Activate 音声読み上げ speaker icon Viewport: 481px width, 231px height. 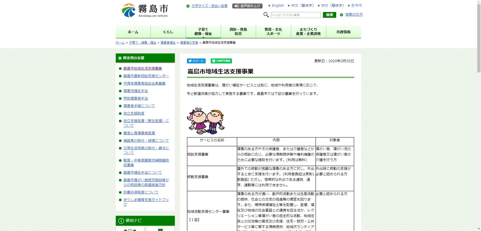tap(236, 5)
